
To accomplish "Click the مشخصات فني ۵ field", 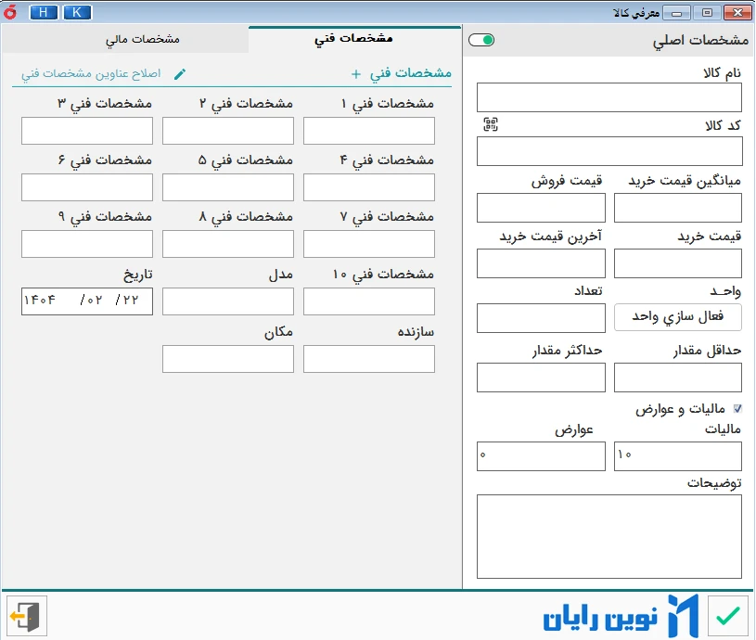I will click(228, 187).
